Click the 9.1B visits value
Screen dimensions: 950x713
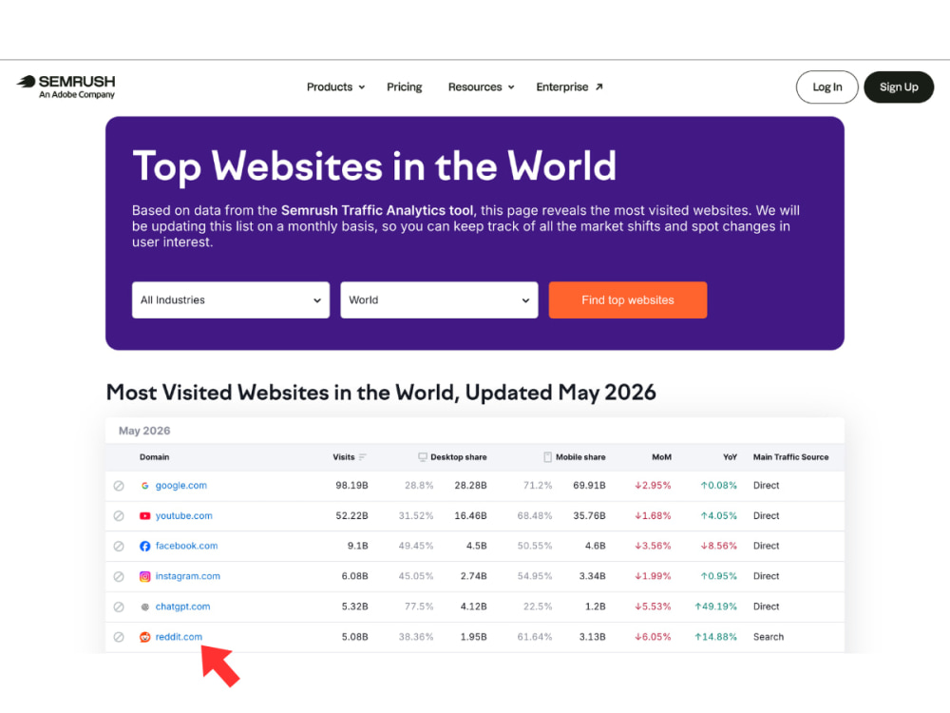pos(358,547)
